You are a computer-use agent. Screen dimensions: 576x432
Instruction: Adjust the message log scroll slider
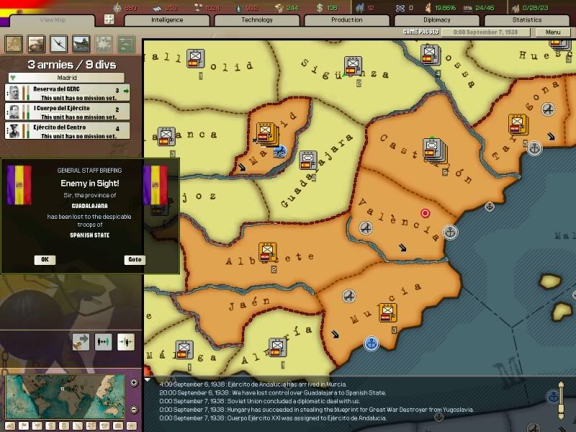561,400
